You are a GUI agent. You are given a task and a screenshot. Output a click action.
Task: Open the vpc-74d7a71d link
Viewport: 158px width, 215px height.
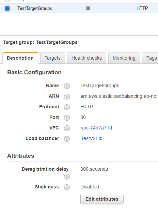point(96,128)
